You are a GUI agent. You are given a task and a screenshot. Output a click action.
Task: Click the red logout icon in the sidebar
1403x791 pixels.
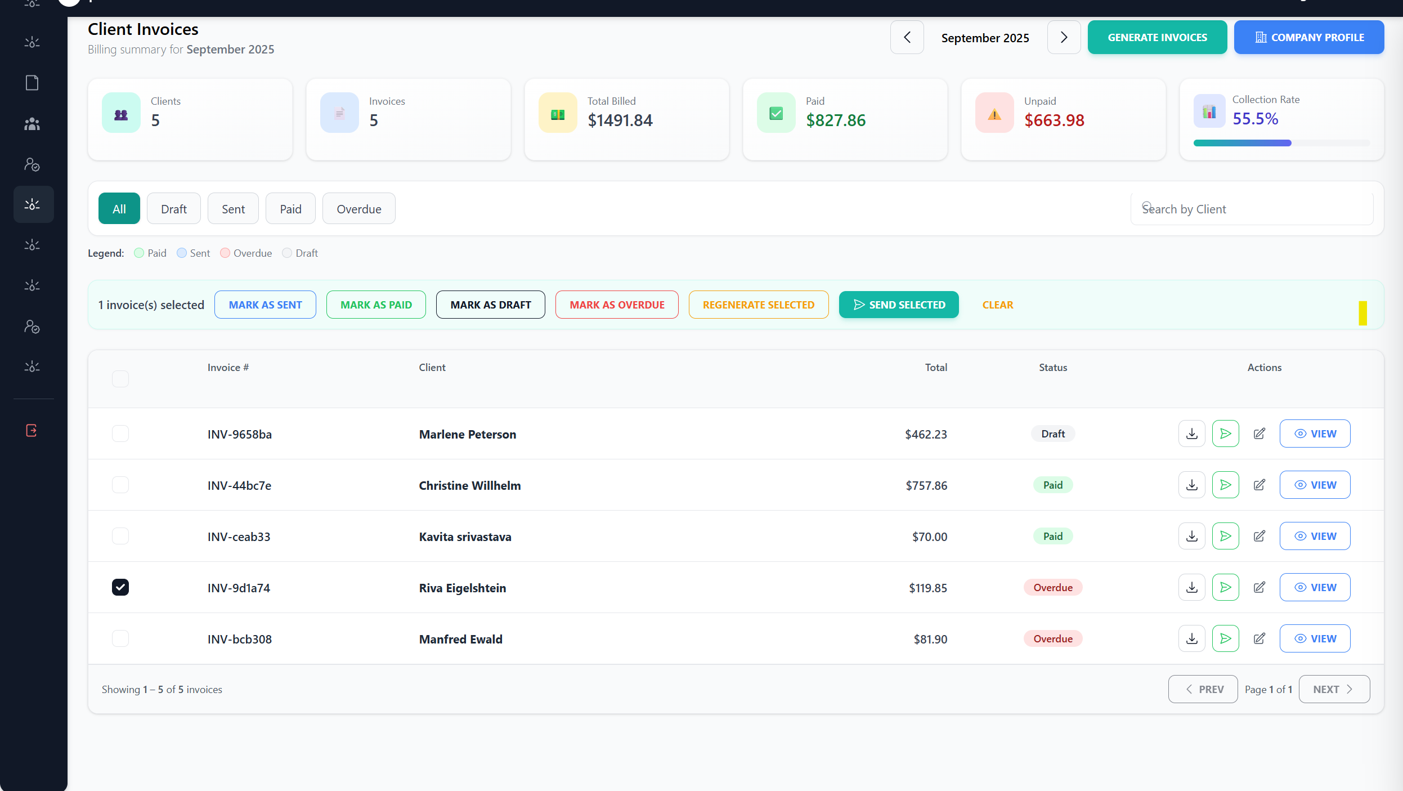(x=32, y=430)
